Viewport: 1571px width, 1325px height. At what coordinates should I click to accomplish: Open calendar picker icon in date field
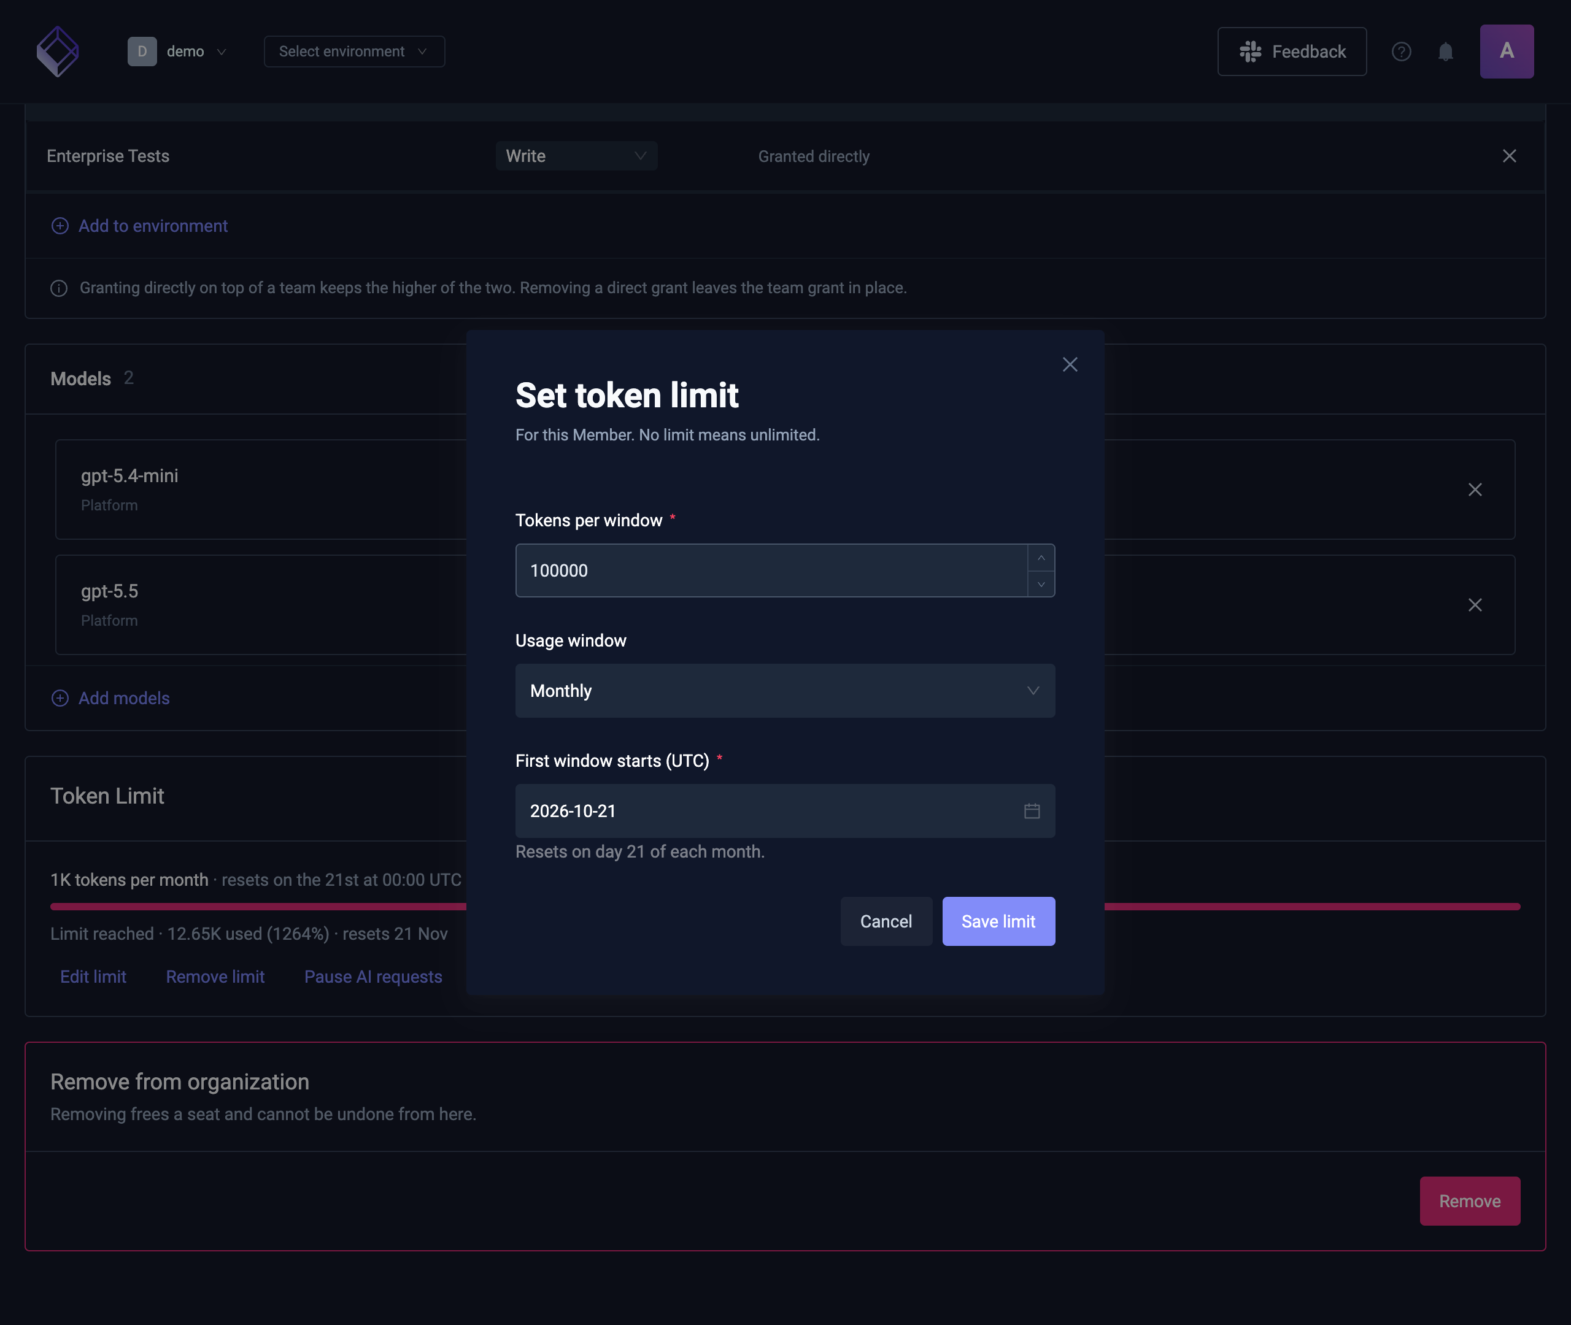(x=1032, y=811)
